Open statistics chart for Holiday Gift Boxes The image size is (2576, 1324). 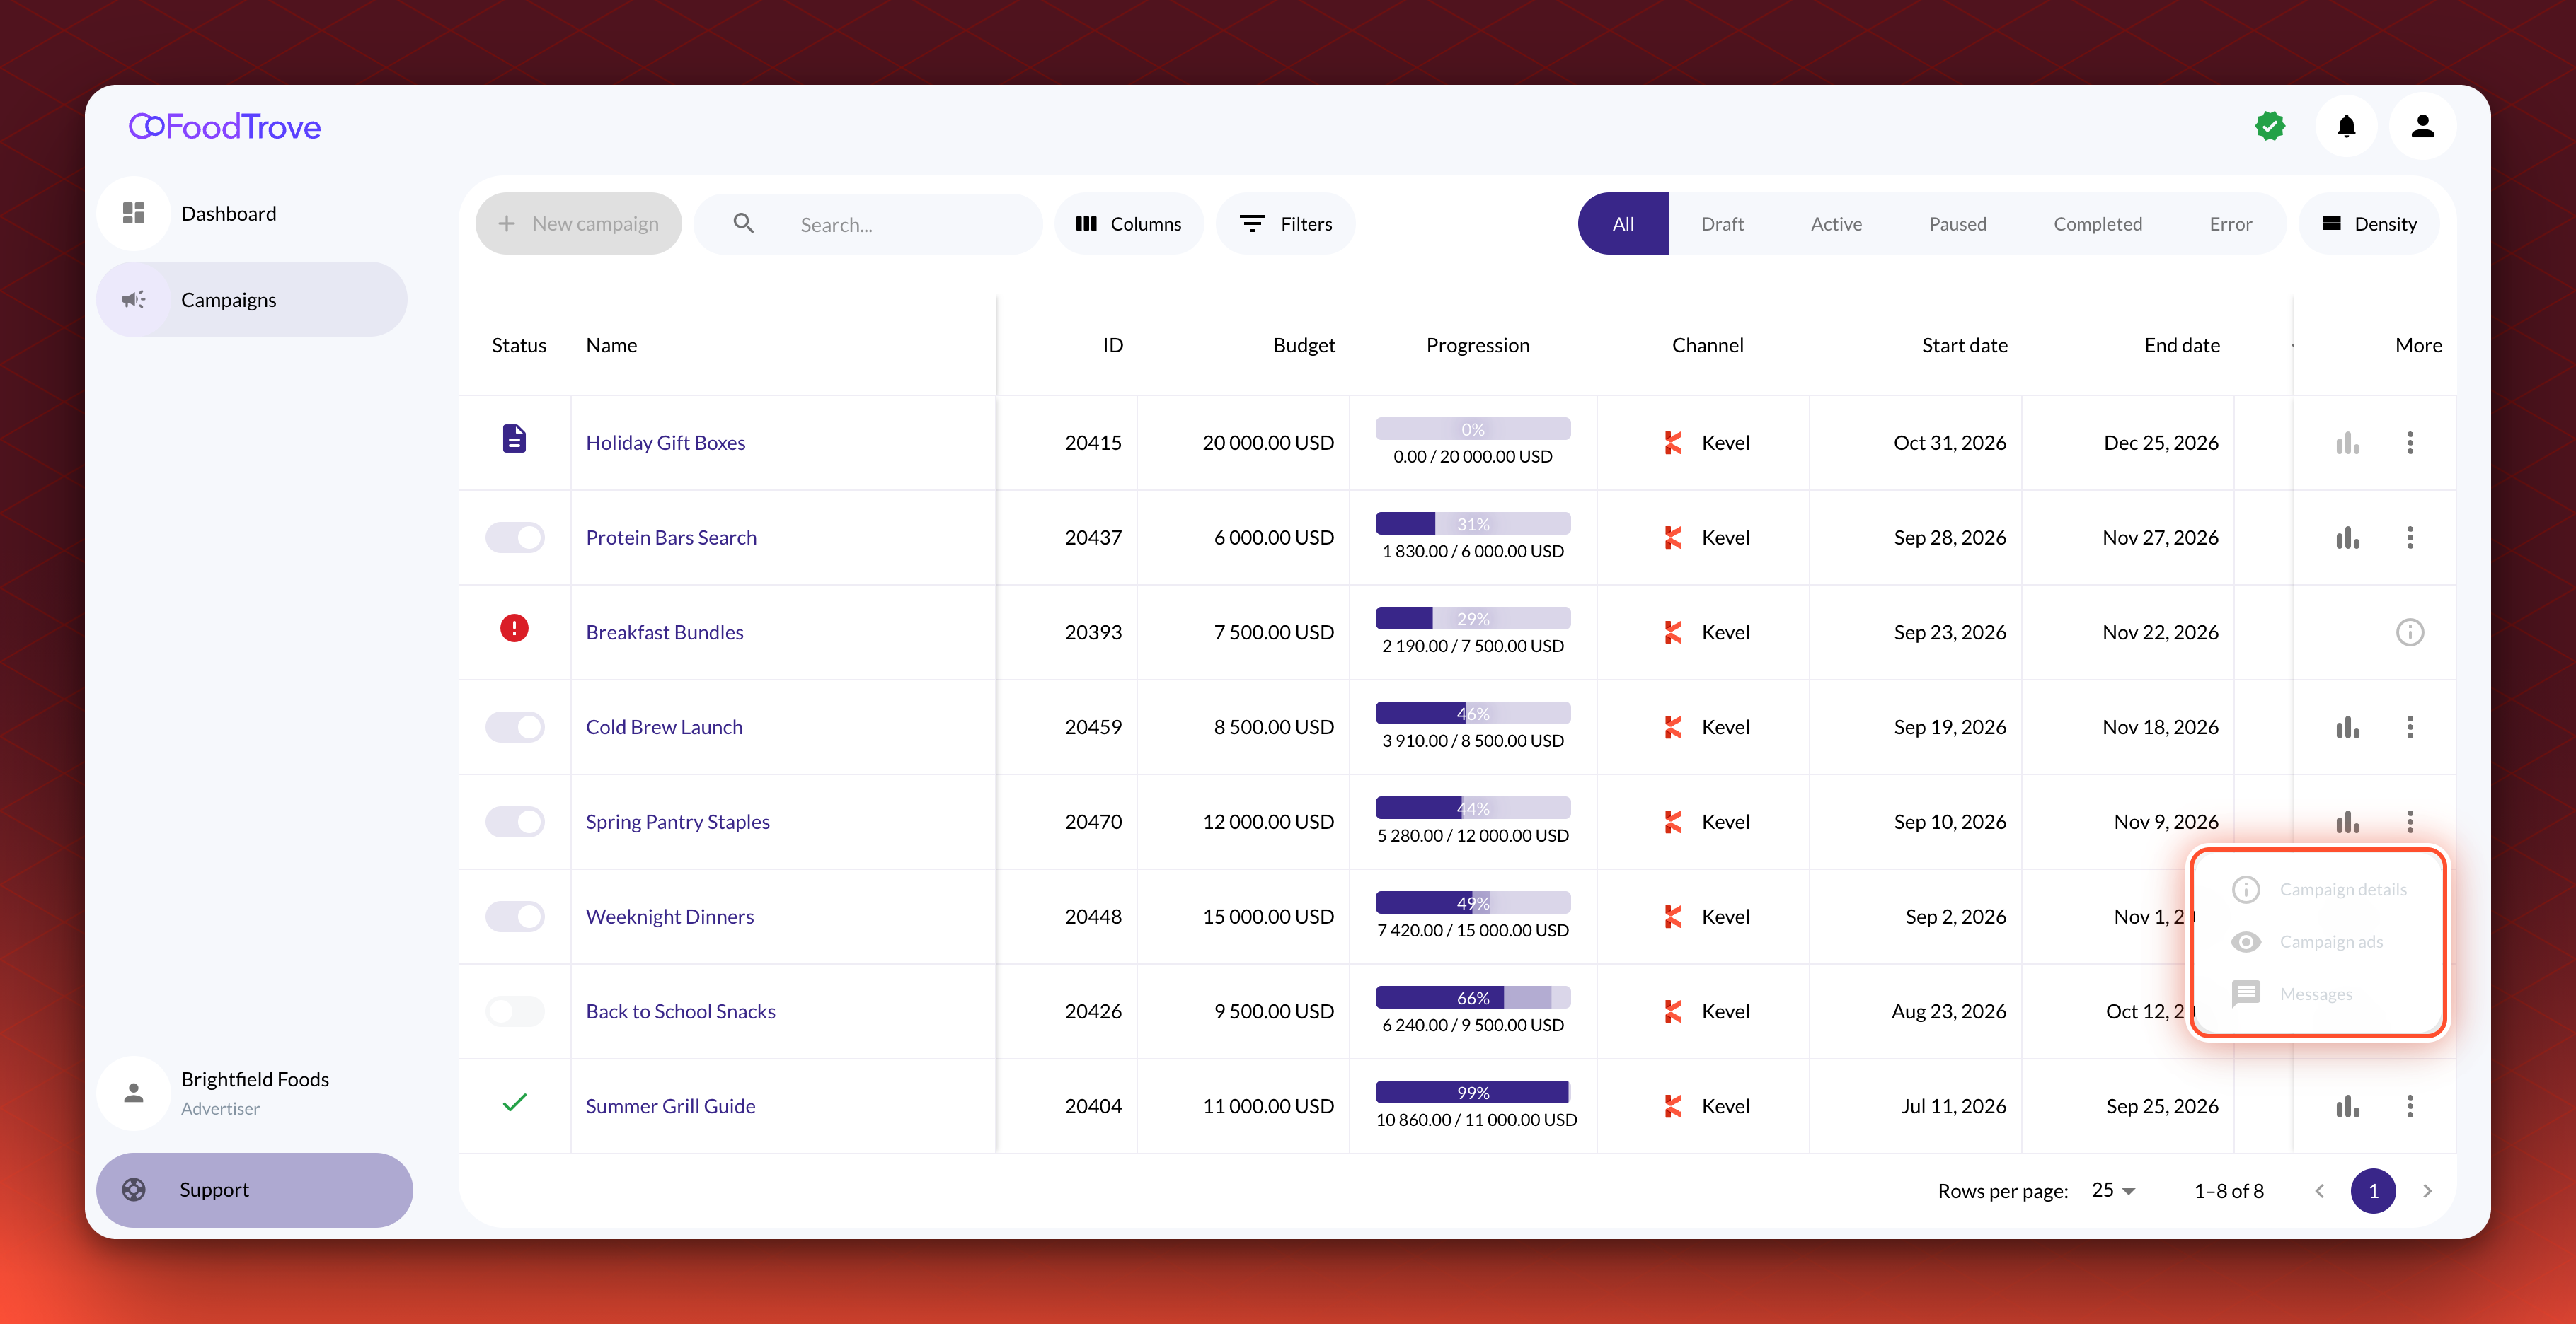tap(2347, 443)
